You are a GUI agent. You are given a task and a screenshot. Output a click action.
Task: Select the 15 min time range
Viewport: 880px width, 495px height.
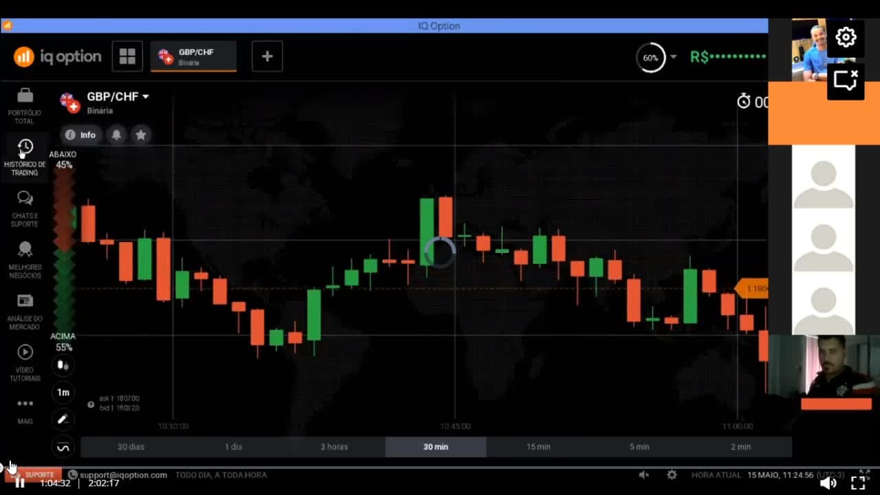(538, 447)
